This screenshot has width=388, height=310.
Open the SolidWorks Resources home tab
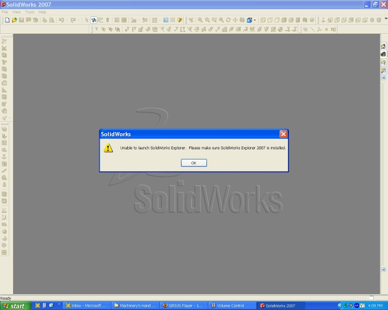coord(383,46)
